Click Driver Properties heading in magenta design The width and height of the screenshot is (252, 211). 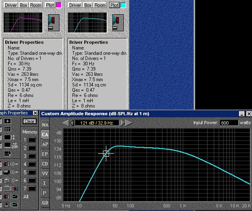point(24,42)
